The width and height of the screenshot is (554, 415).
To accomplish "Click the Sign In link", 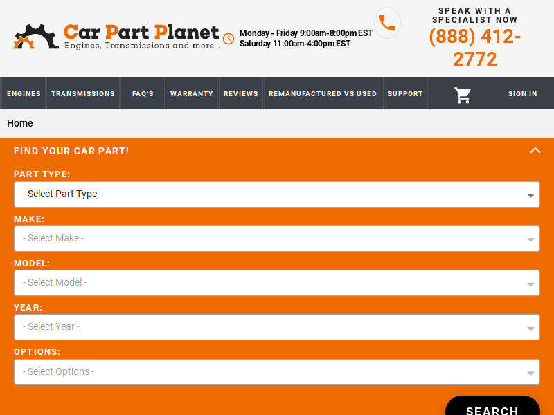I will pos(523,94).
